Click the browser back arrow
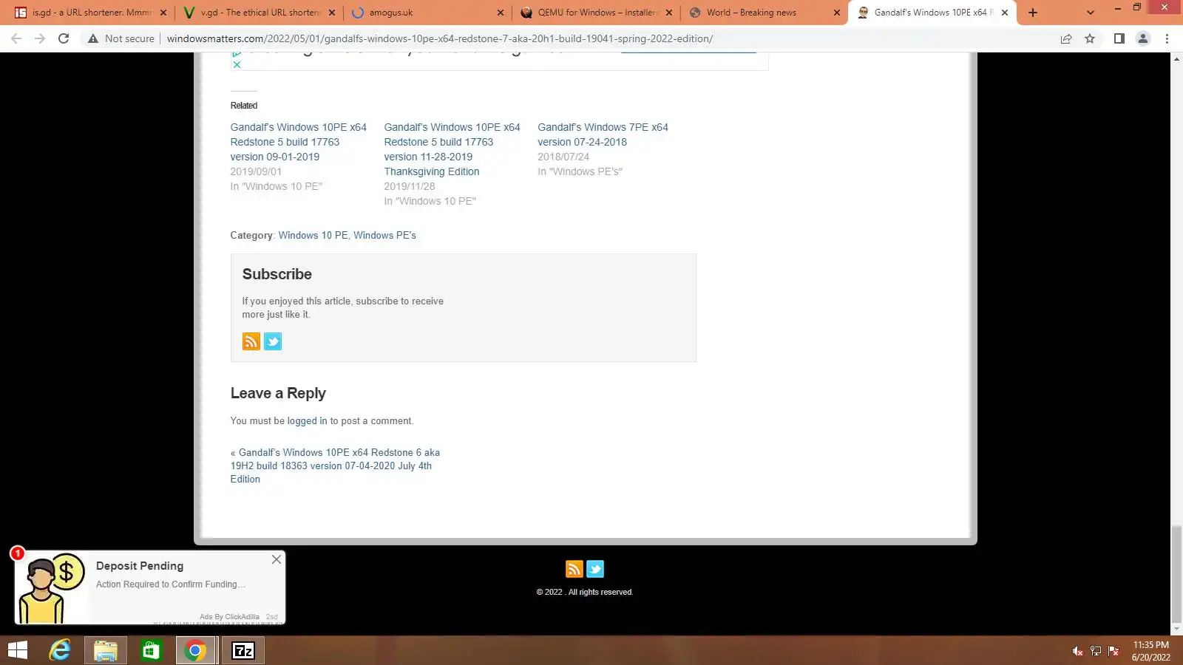Screen dimensions: 1183x665 pyautogui.click(x=16, y=38)
